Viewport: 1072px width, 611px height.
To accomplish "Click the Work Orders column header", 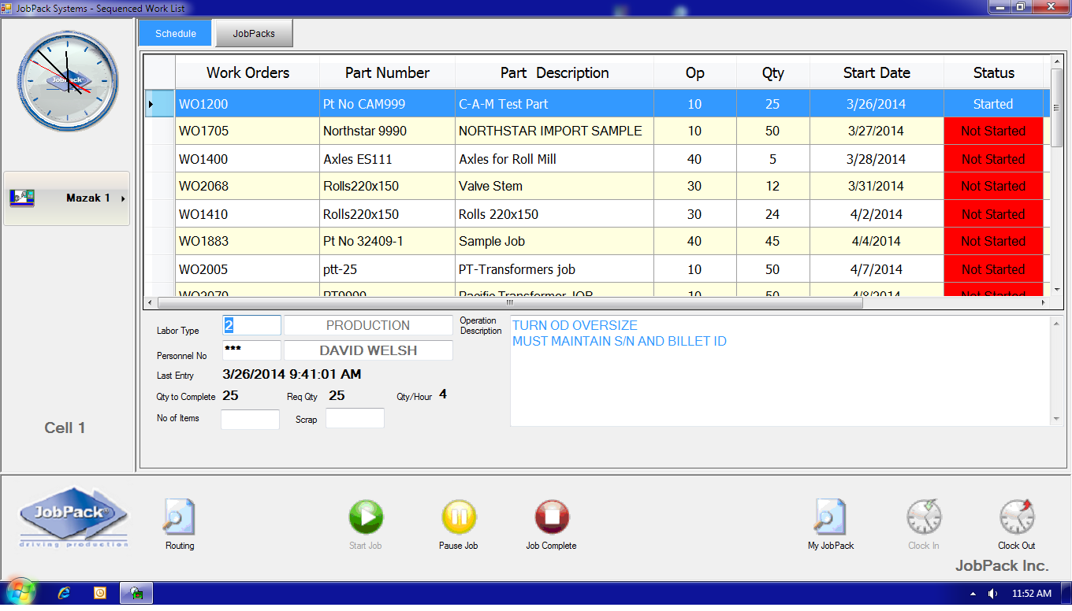I will coord(248,72).
